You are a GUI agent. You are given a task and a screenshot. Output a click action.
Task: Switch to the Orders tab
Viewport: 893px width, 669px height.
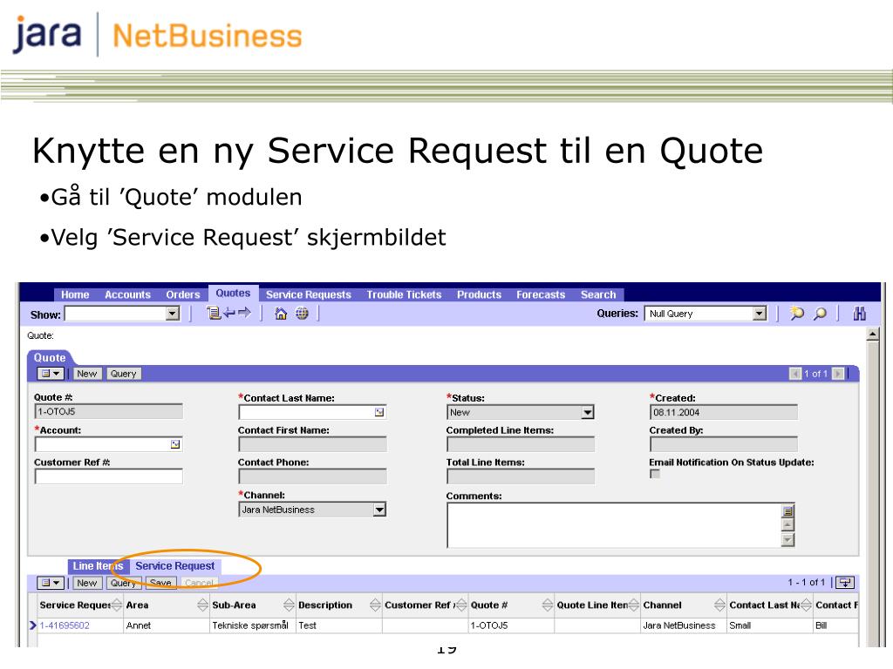tap(183, 294)
